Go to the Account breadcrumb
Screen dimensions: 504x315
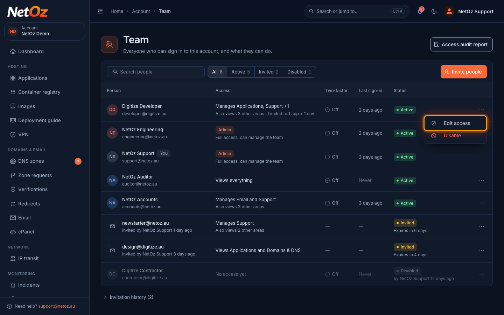tap(141, 11)
